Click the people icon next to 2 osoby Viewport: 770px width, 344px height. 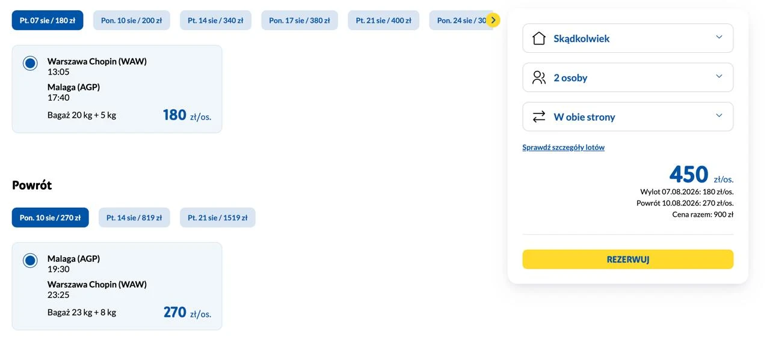(539, 77)
